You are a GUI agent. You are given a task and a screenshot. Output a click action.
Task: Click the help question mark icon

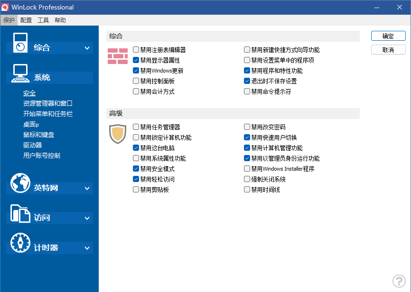click(x=398, y=281)
